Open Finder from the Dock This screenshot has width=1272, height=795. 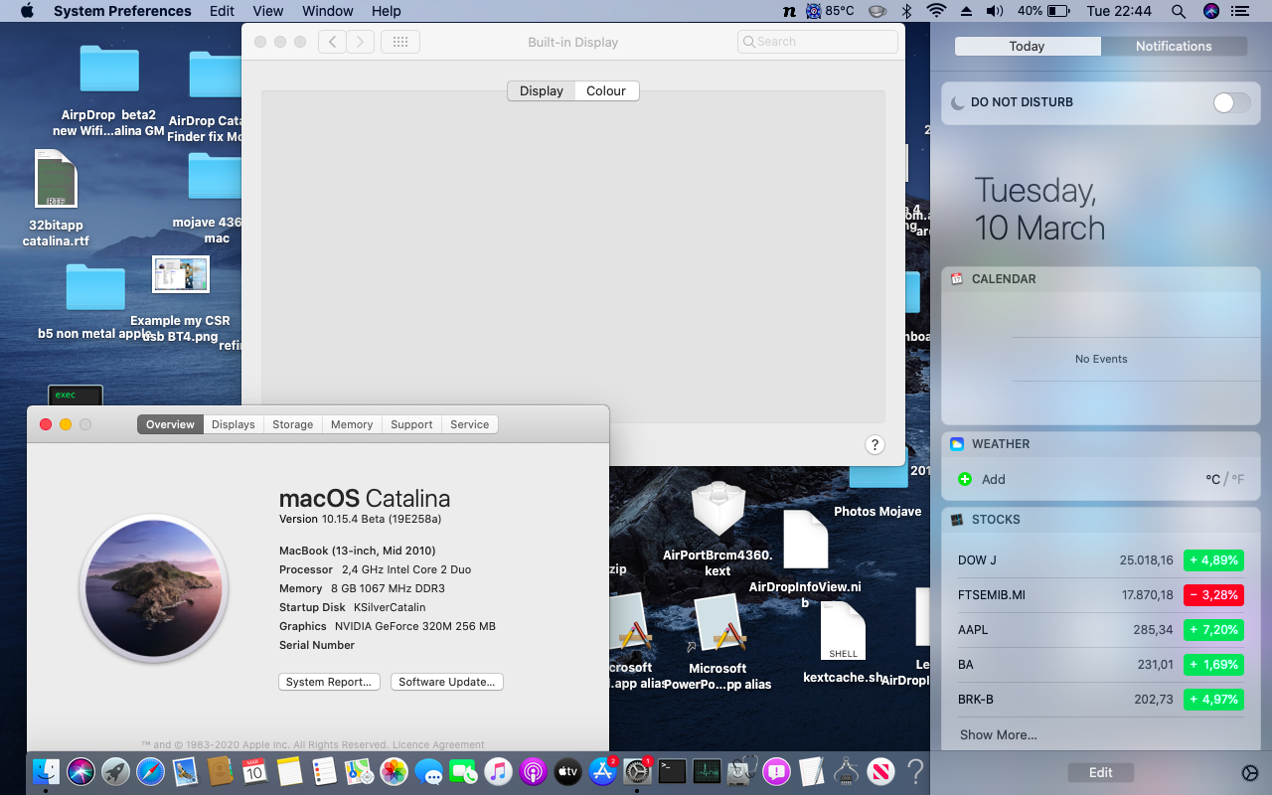click(46, 771)
